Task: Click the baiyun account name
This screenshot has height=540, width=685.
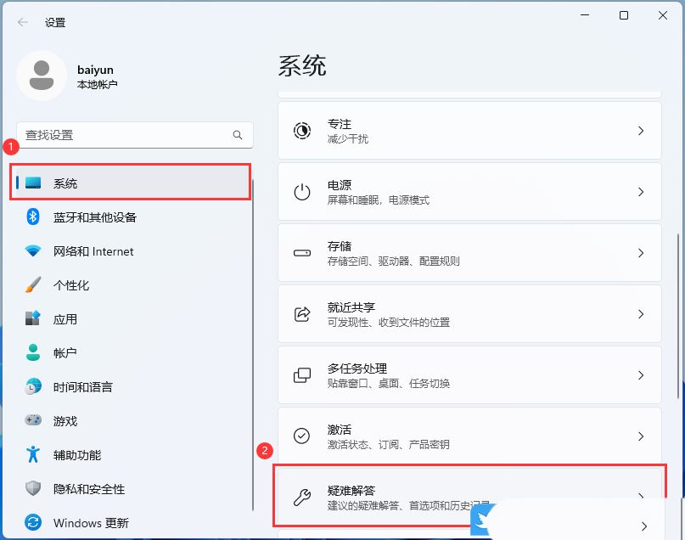Action: [x=95, y=70]
